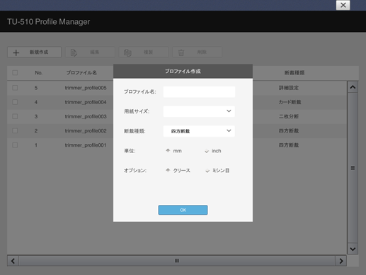Click the 断裁種類 column header

pyautogui.click(x=294, y=73)
